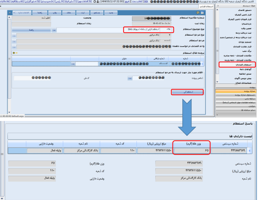Collapse the system menu side panel arrow

(218, 6)
